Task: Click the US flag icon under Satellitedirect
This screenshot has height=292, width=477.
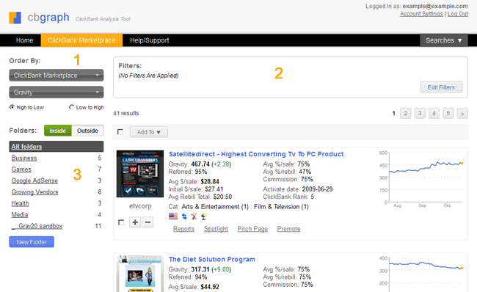Action: pyautogui.click(x=173, y=216)
